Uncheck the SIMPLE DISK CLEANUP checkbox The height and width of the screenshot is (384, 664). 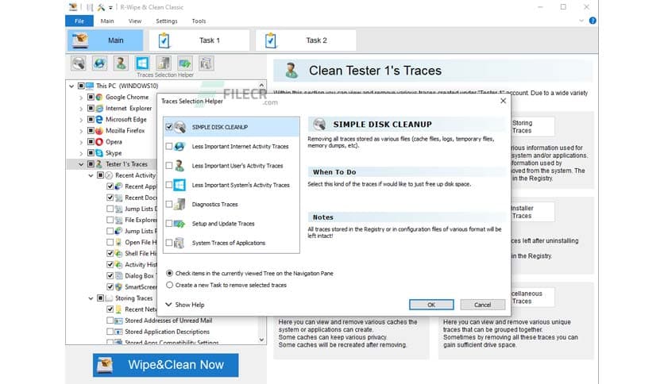(x=168, y=127)
